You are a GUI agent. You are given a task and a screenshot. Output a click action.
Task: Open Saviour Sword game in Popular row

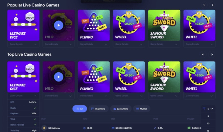(164, 25)
